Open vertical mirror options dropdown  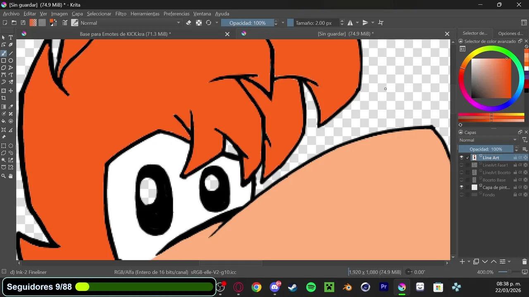pyautogui.click(x=373, y=23)
